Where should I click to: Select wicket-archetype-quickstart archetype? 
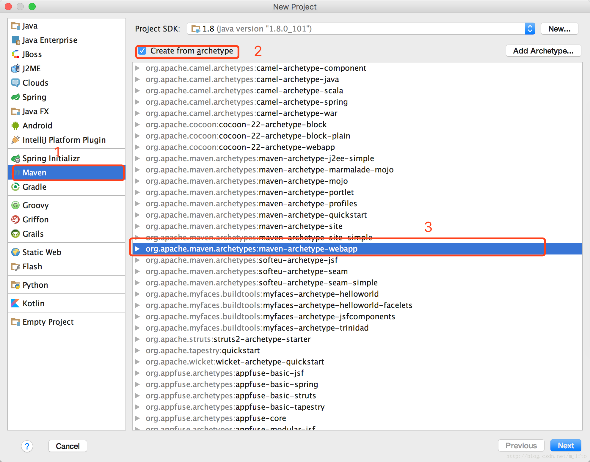[x=357, y=362]
